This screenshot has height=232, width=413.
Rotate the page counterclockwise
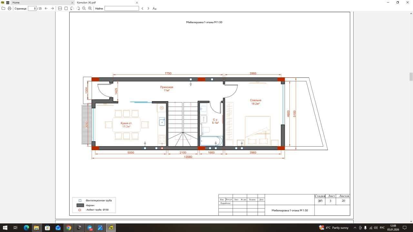pos(72,8)
